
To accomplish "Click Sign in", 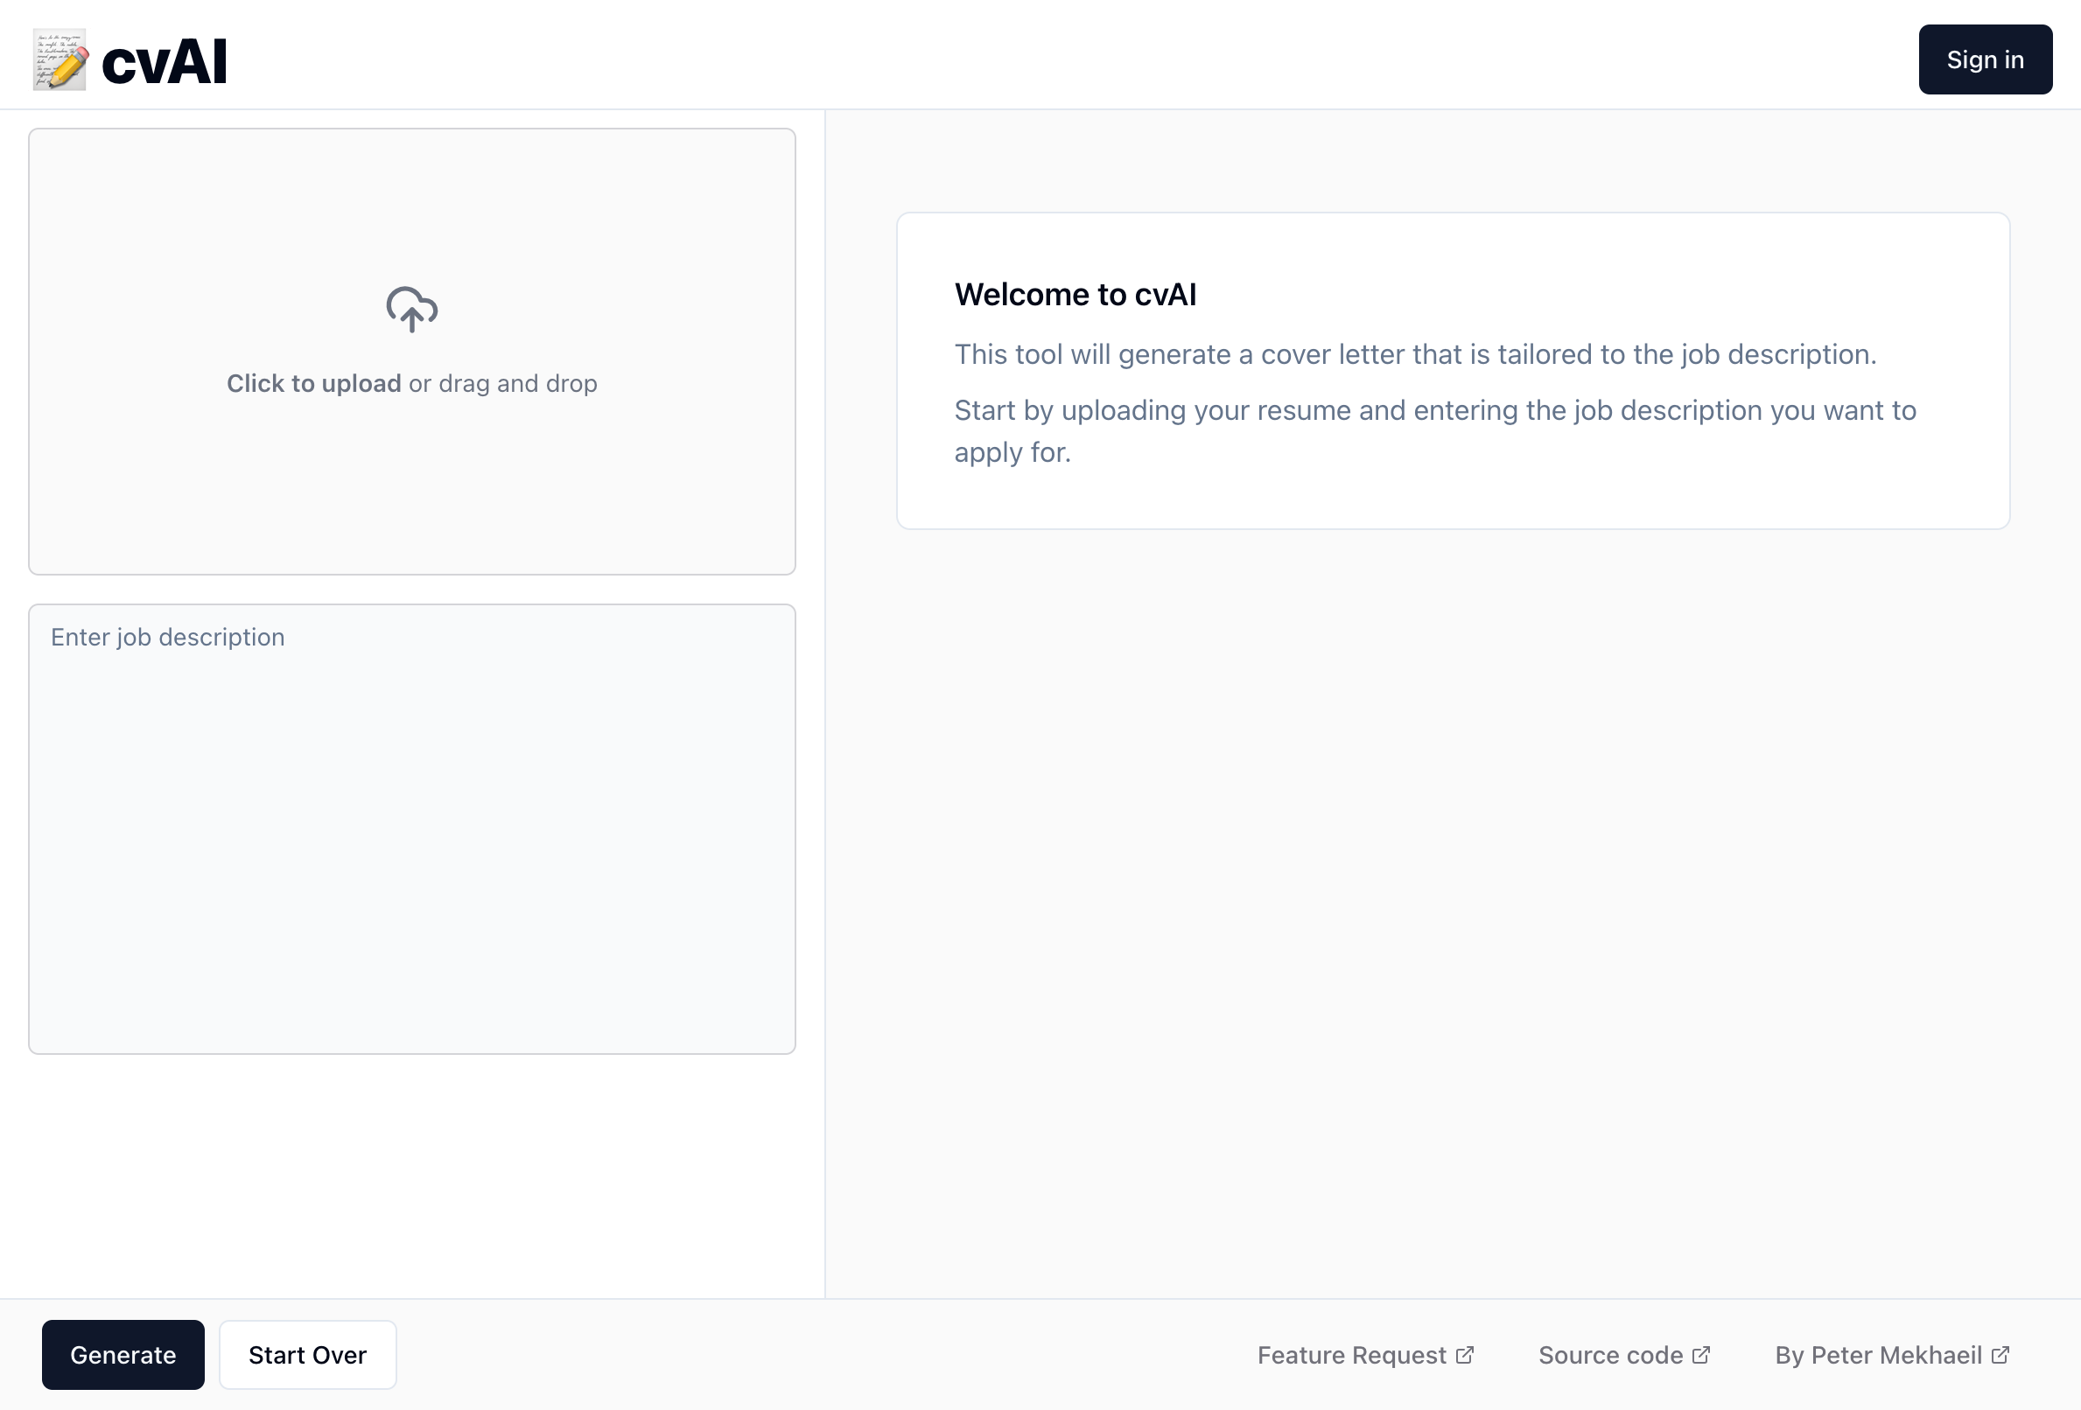I will (1986, 59).
